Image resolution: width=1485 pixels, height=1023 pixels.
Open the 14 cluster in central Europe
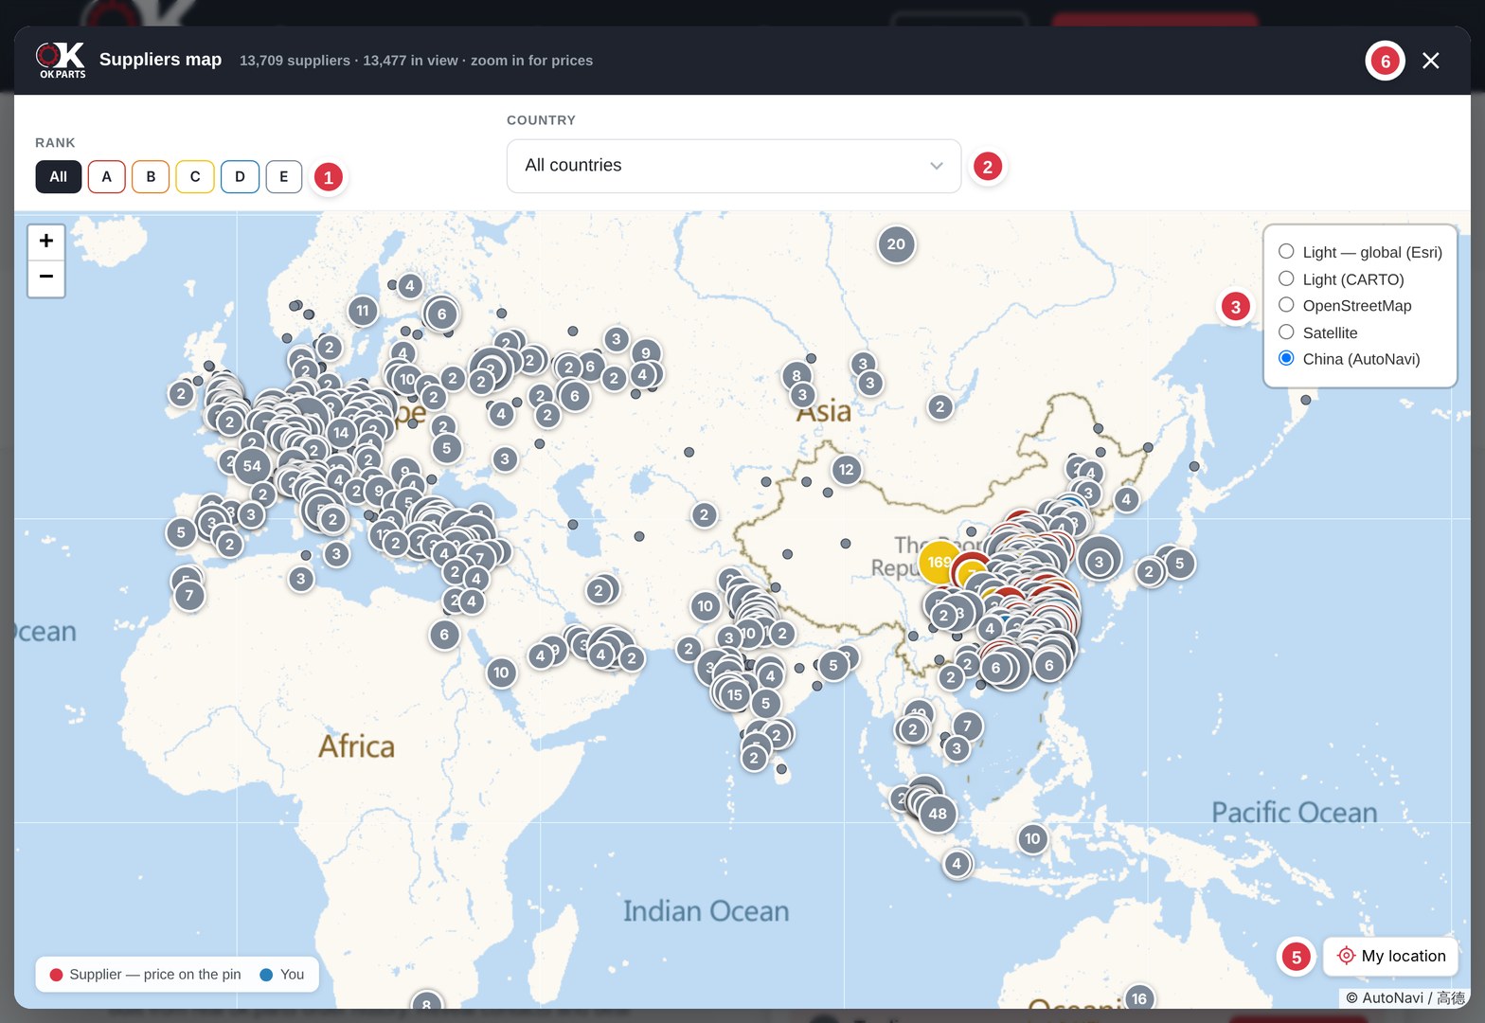341,433
